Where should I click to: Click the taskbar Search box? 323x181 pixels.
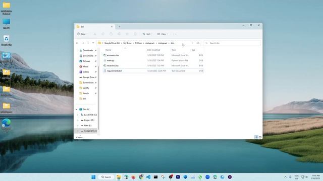106,177
